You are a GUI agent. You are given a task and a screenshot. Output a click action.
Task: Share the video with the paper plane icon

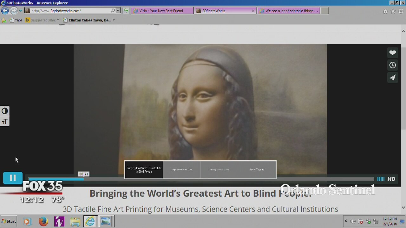point(393,78)
